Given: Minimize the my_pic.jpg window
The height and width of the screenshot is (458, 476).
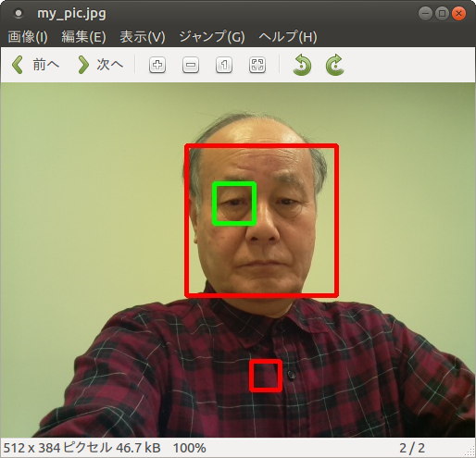Looking at the screenshot, I should coord(425,14).
